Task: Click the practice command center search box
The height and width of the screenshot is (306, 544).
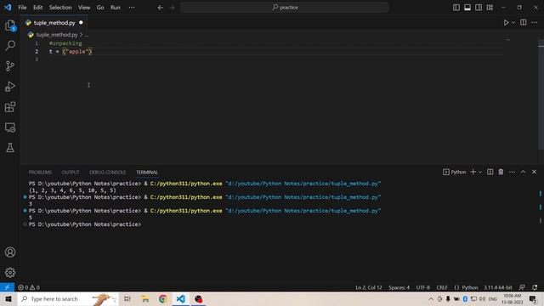Action: click(x=284, y=8)
